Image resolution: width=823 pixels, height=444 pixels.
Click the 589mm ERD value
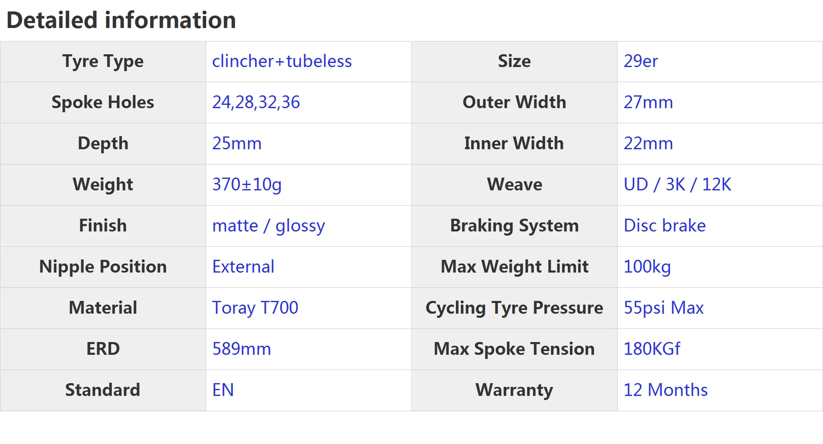pyautogui.click(x=241, y=349)
